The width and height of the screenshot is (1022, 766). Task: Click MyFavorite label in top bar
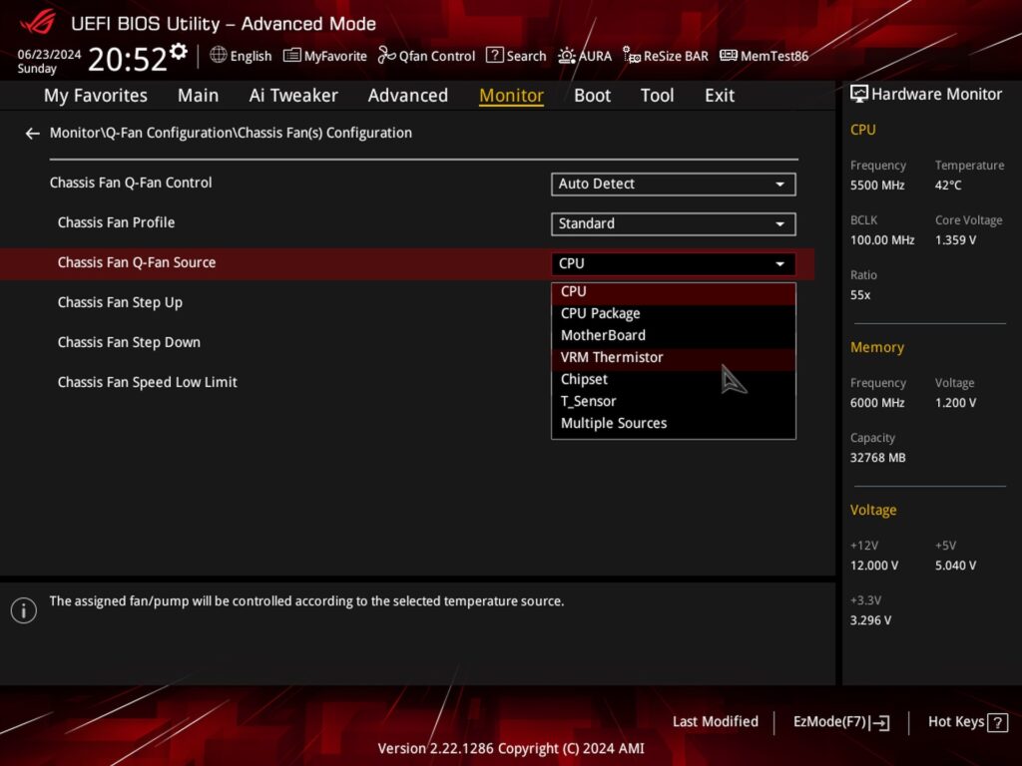[x=335, y=56]
